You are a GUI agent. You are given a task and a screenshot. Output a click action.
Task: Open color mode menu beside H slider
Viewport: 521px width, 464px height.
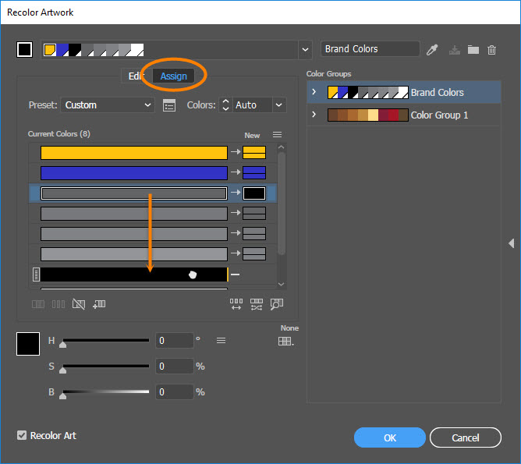coord(221,341)
